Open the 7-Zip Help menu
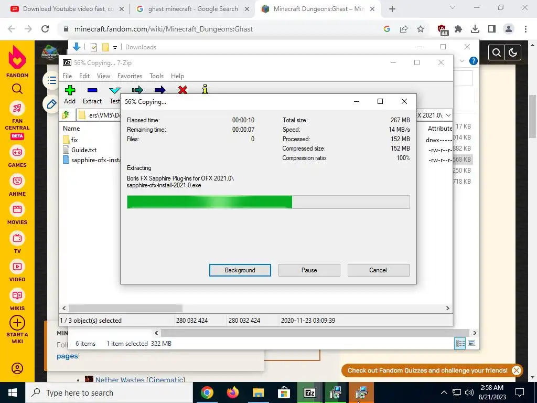Image resolution: width=537 pixels, height=403 pixels. pyautogui.click(x=177, y=76)
